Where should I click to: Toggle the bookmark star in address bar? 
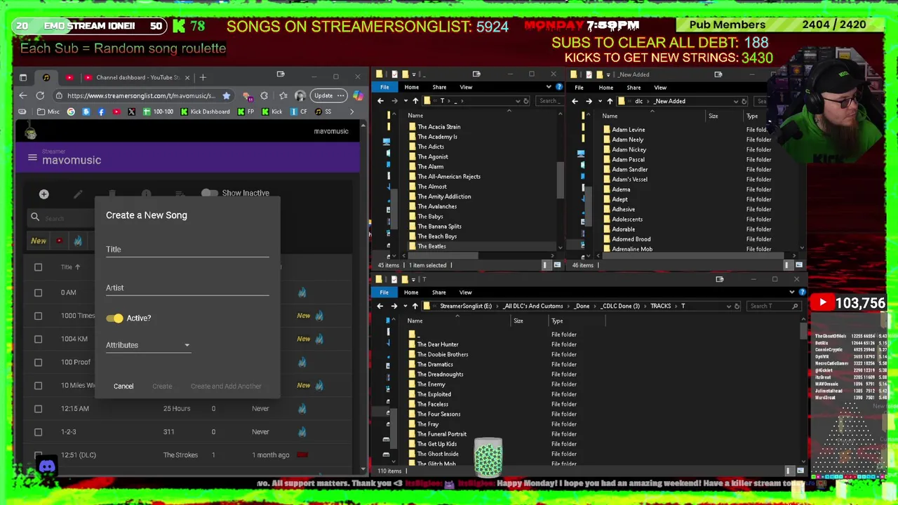click(x=226, y=95)
